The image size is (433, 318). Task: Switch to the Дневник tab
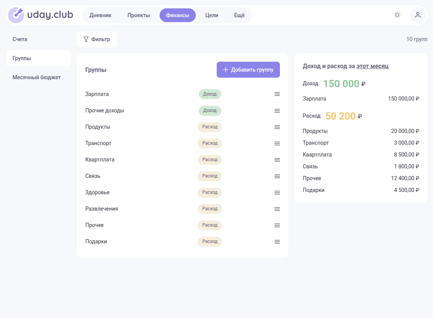(x=100, y=15)
